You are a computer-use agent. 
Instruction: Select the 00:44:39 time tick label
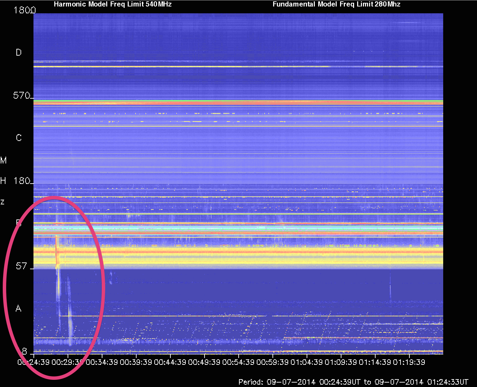(x=170, y=362)
